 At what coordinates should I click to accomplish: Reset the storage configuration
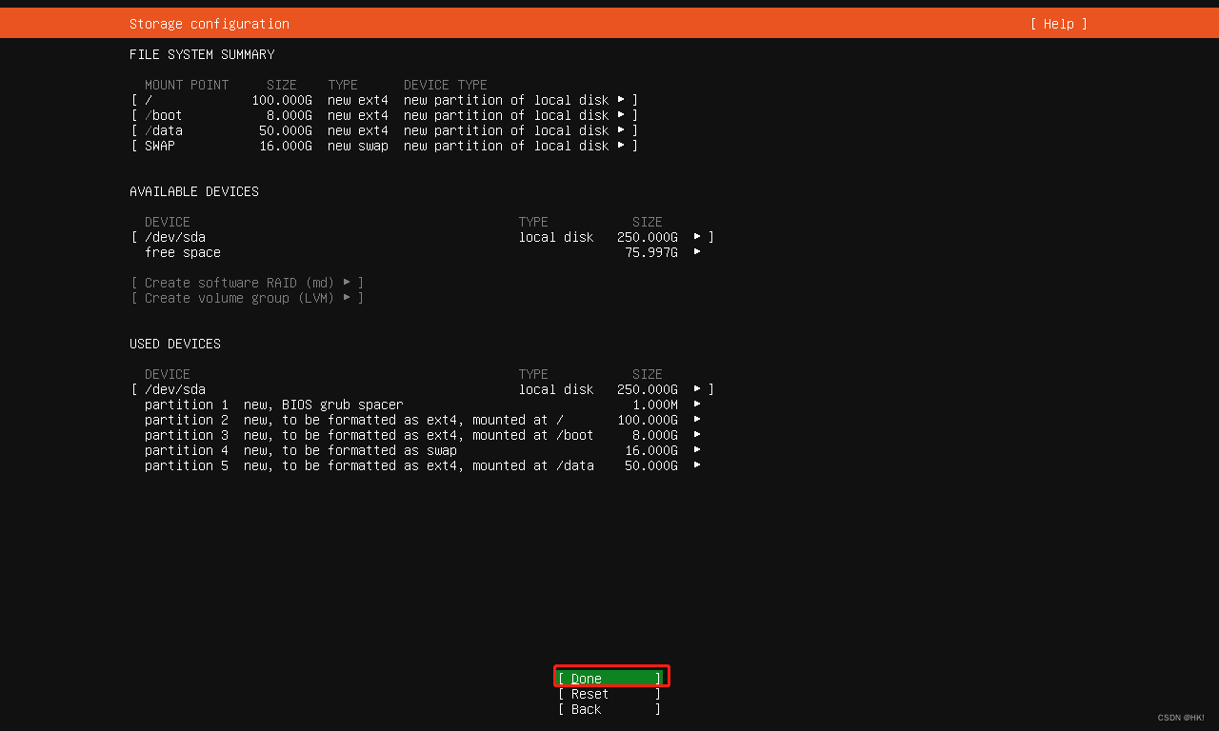coord(609,694)
